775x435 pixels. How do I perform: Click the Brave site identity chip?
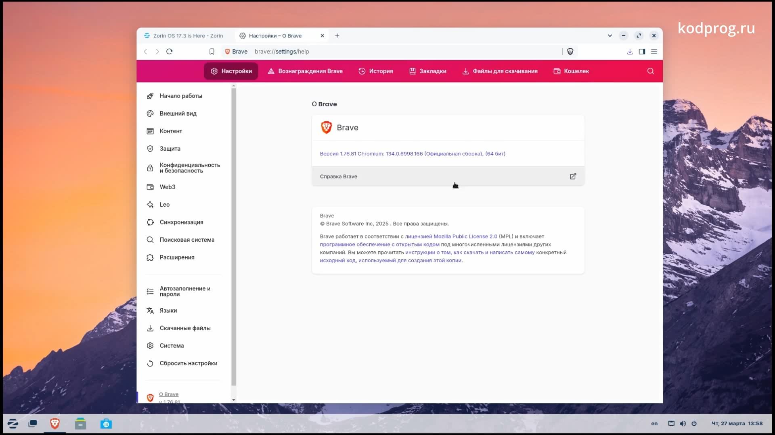point(236,52)
